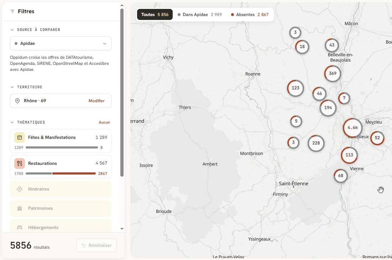This screenshot has width=392, height=260.
Task: Toggle the Restaurations thematic card
Action: pos(61,167)
